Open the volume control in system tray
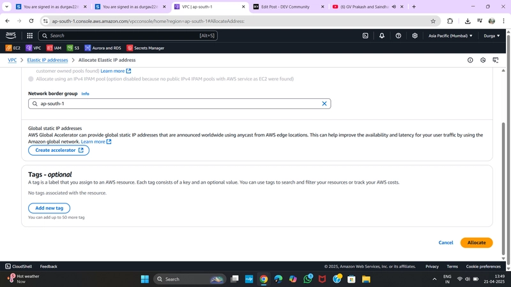Screen dimensions: 511x287 (468, 279)
